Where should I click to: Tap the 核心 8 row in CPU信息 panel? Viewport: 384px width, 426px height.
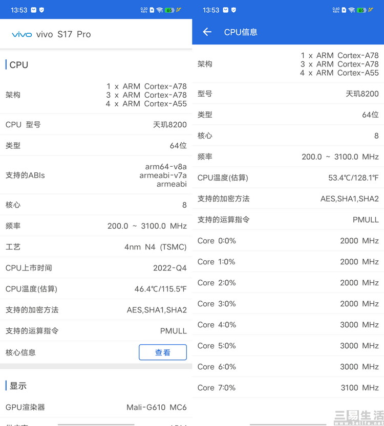(288, 136)
